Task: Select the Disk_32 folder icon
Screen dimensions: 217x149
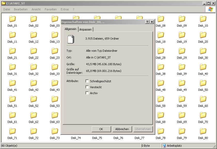Action: click(x=34, y=67)
